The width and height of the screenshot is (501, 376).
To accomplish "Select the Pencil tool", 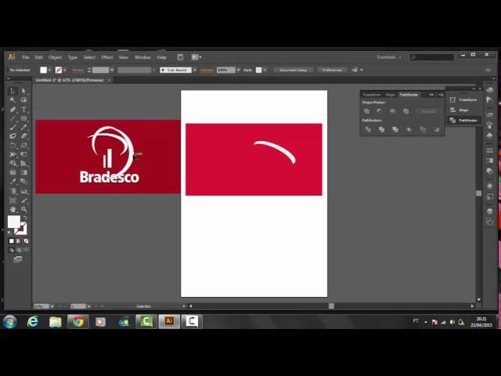I will [23, 127].
